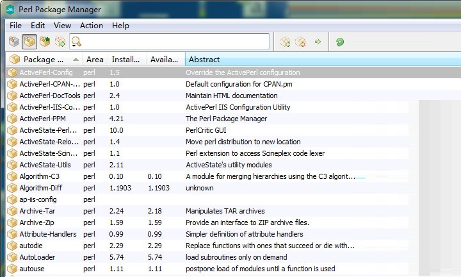The width and height of the screenshot is (461, 277).
Task: Sort by Abstract column header
Action: coord(323,60)
